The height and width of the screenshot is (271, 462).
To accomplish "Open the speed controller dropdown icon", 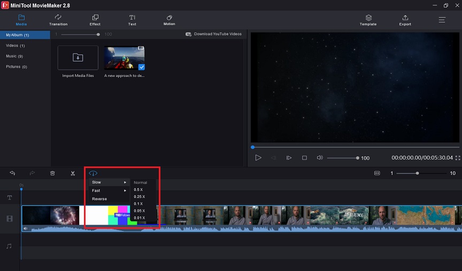I will pyautogui.click(x=93, y=173).
